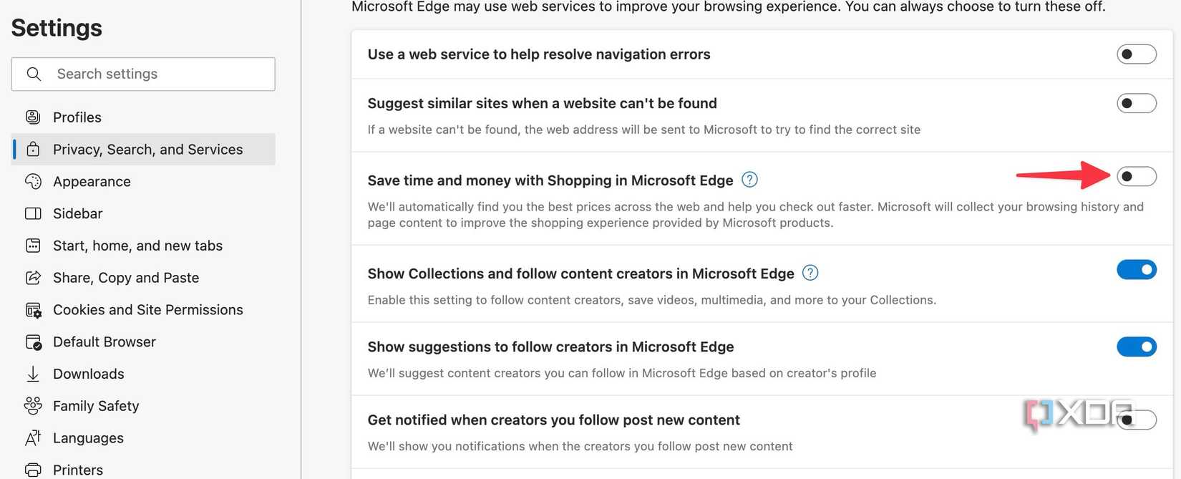Enable Shopping in Microsoft Edge toggle
This screenshot has width=1181, height=479.
(1136, 176)
